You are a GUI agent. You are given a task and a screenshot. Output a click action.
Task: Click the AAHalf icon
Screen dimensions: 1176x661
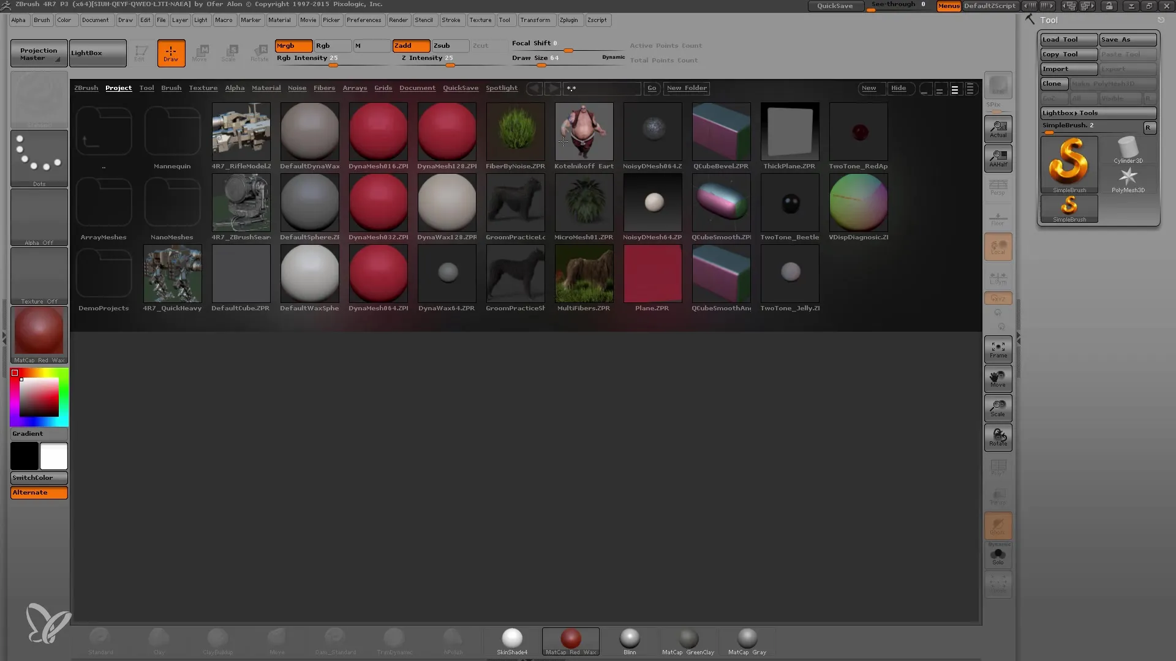(x=998, y=159)
